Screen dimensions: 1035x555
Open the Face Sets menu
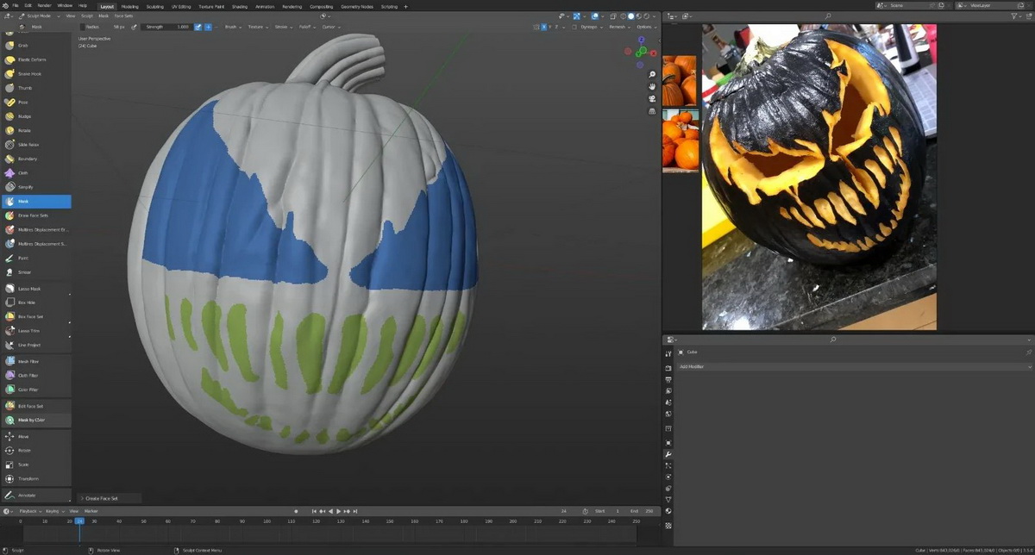123,16
